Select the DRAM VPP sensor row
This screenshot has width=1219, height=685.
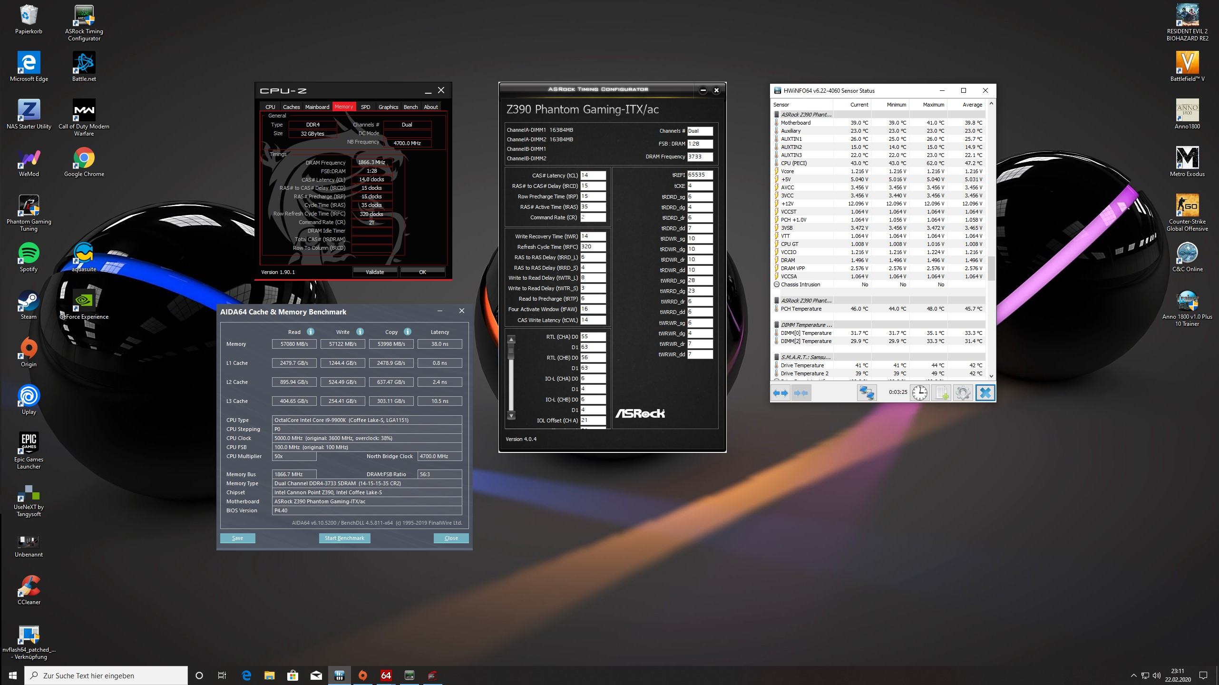[x=879, y=268]
